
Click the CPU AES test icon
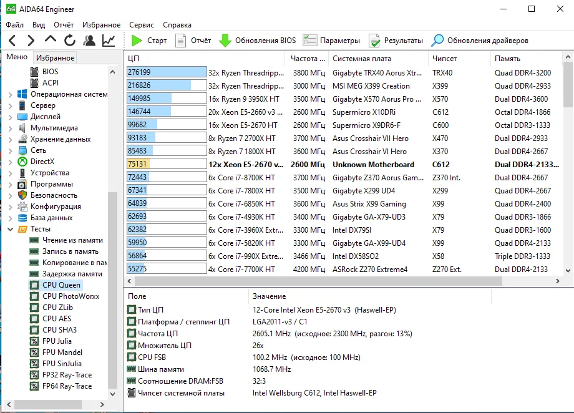[34, 319]
